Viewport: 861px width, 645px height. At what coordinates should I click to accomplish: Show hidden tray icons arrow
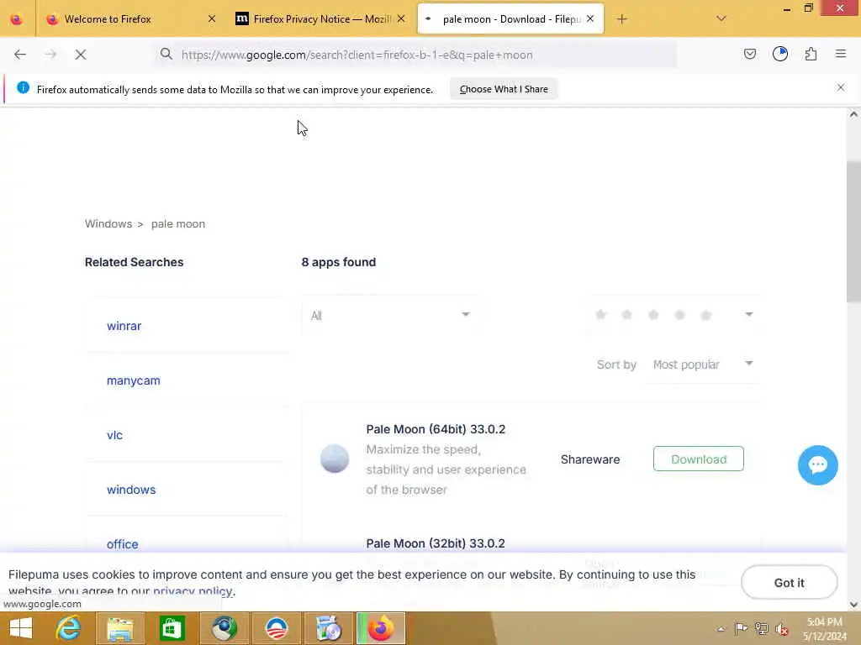[x=721, y=629]
